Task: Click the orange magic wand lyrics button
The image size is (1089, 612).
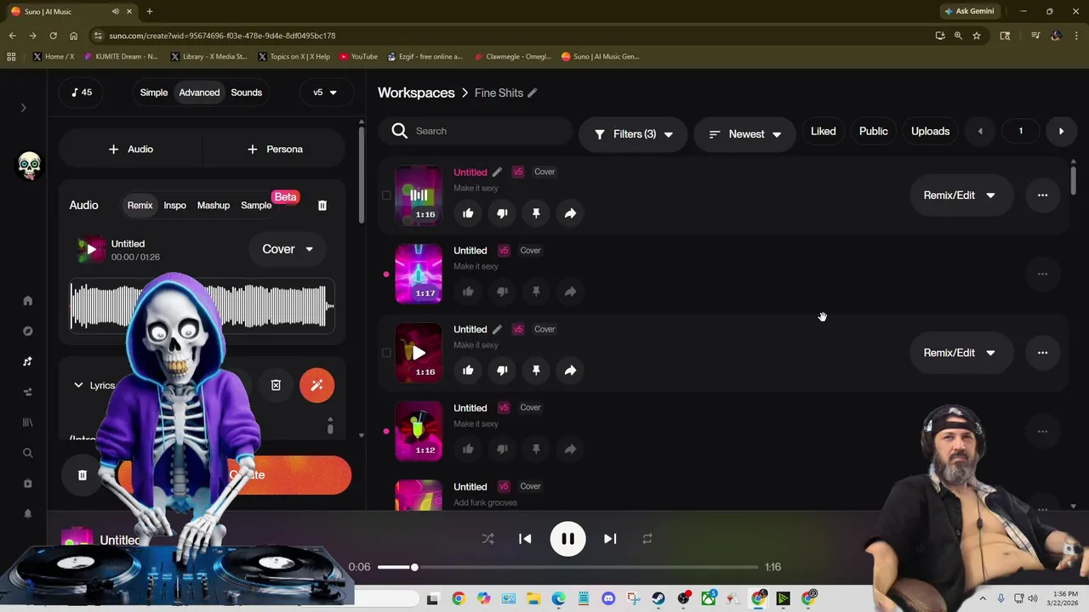Action: pos(316,385)
